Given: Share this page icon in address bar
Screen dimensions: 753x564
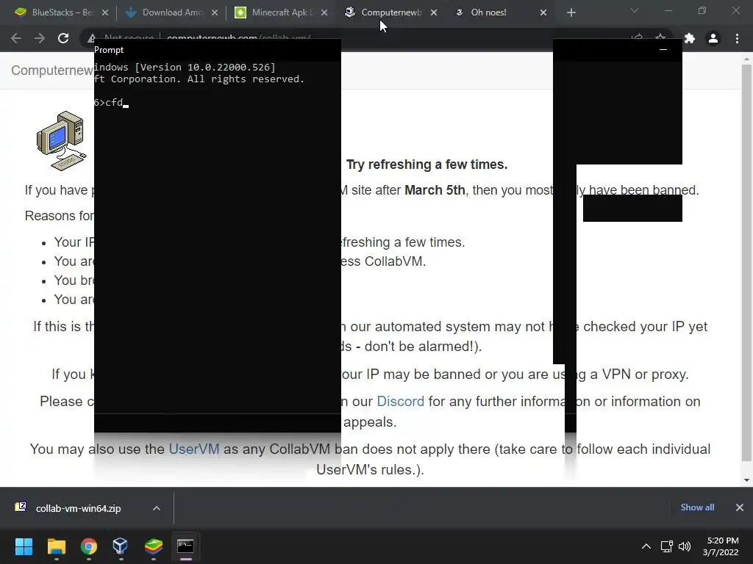Looking at the screenshot, I should [637, 38].
